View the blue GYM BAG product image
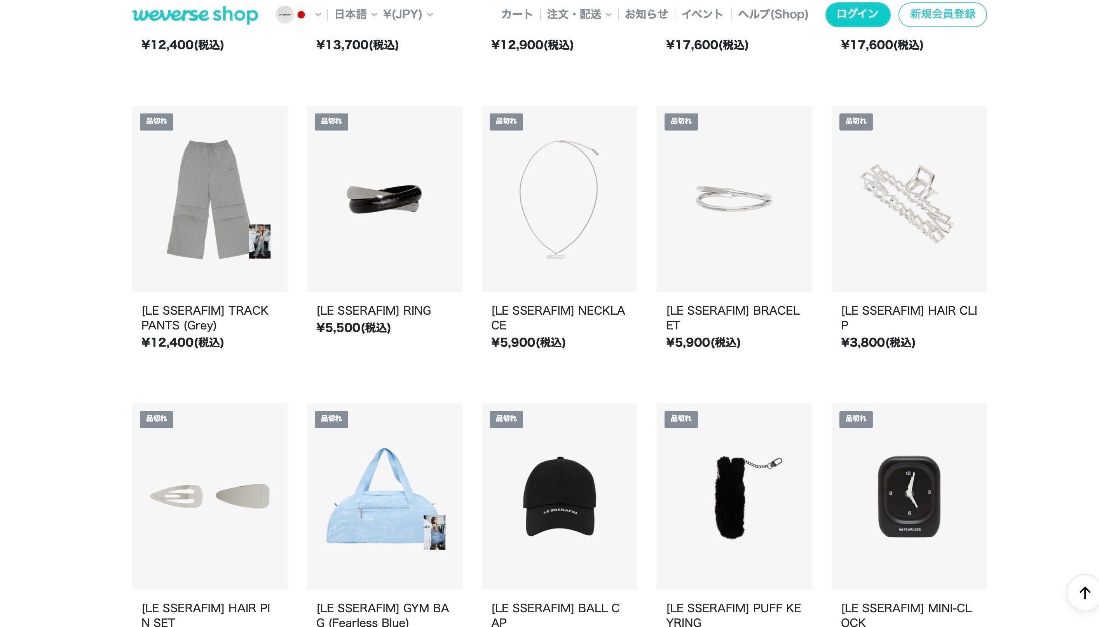1099x627 pixels. [x=385, y=496]
